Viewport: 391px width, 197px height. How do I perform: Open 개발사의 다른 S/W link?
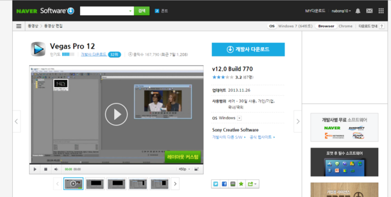pyautogui.click(x=229, y=137)
